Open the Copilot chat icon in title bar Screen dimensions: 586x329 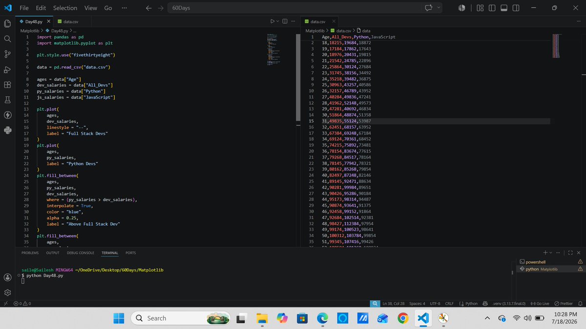click(429, 8)
